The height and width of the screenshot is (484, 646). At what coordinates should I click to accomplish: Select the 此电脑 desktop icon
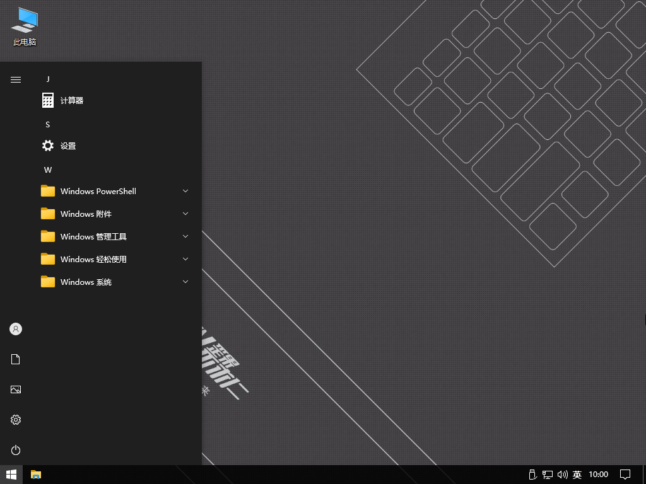(x=24, y=25)
